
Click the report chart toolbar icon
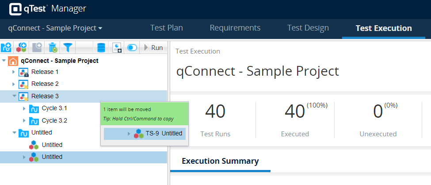point(117,47)
